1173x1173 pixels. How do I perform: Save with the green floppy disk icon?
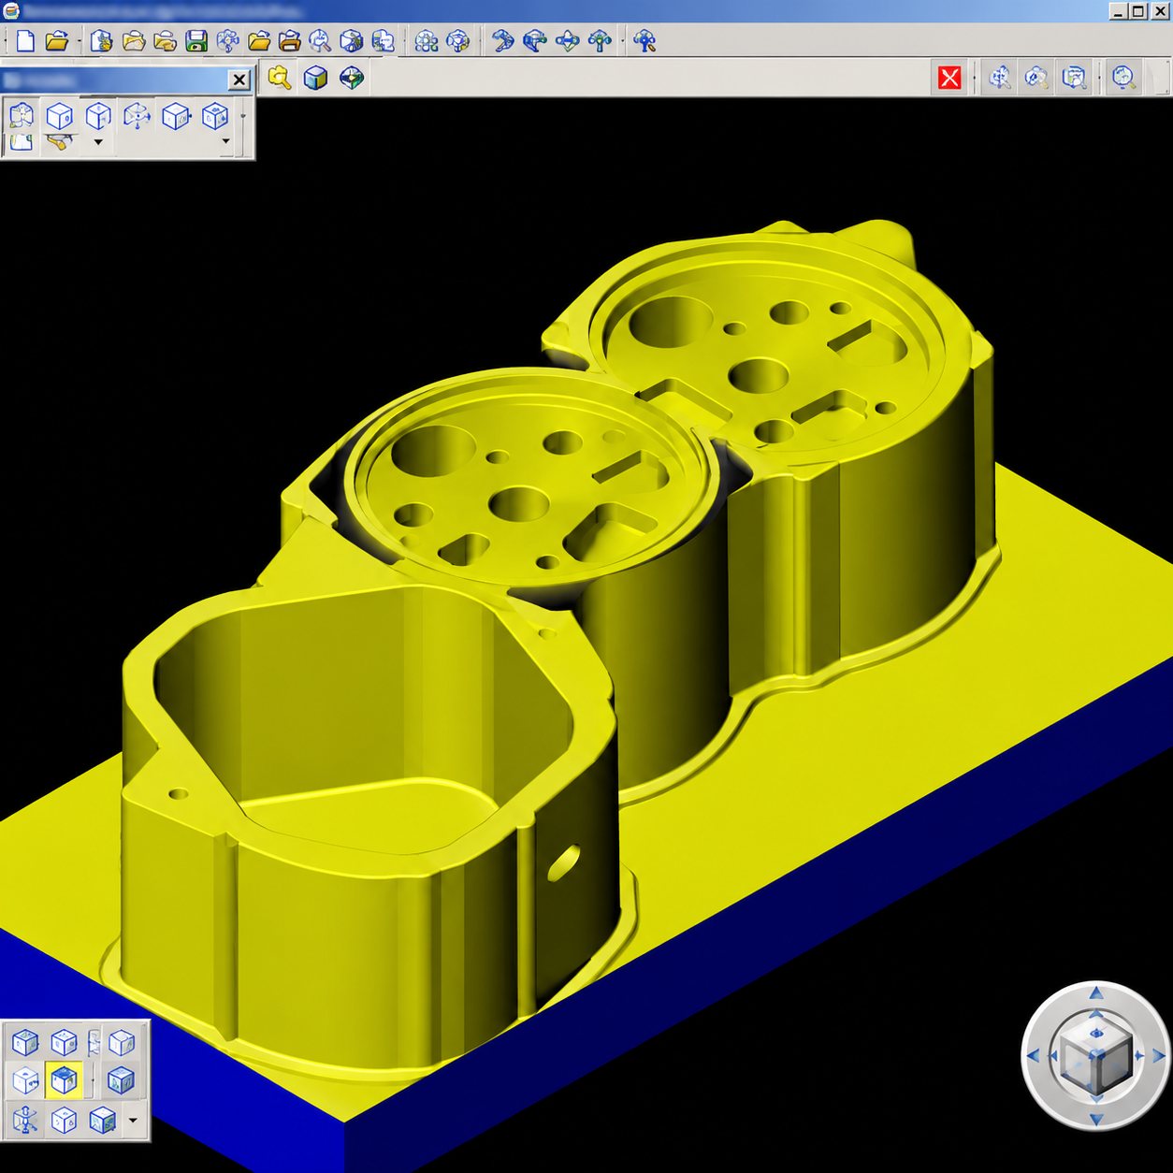pos(196,41)
